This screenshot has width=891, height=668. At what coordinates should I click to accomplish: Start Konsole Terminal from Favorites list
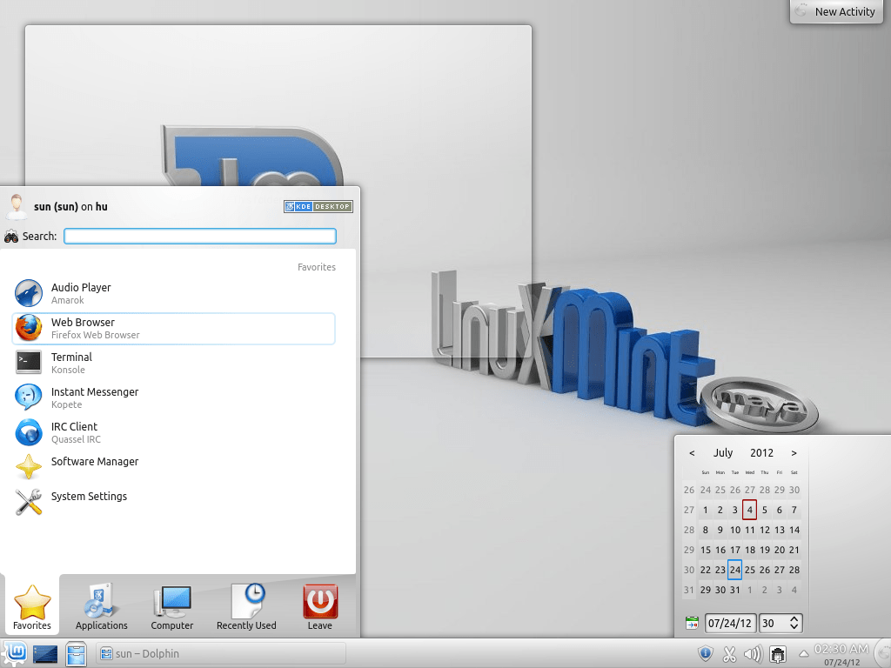(x=87, y=363)
